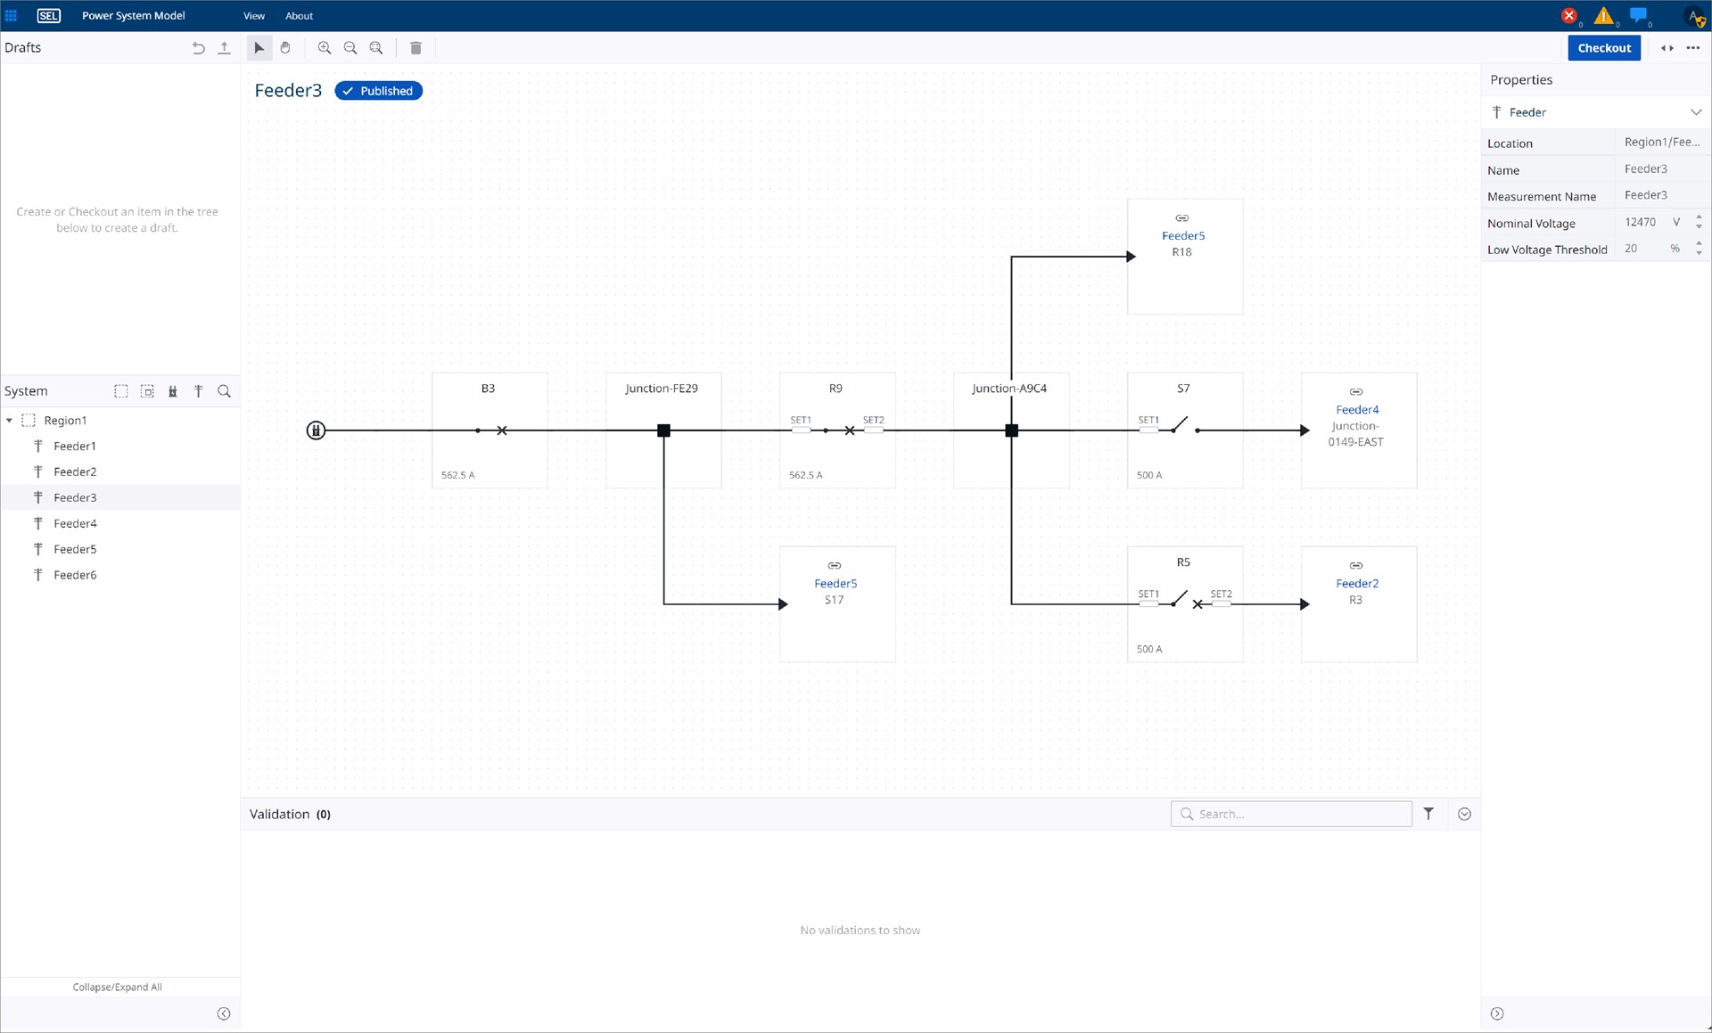Select the R9 recloser block
Viewport: 1712px width, 1033px height.
[837, 431]
